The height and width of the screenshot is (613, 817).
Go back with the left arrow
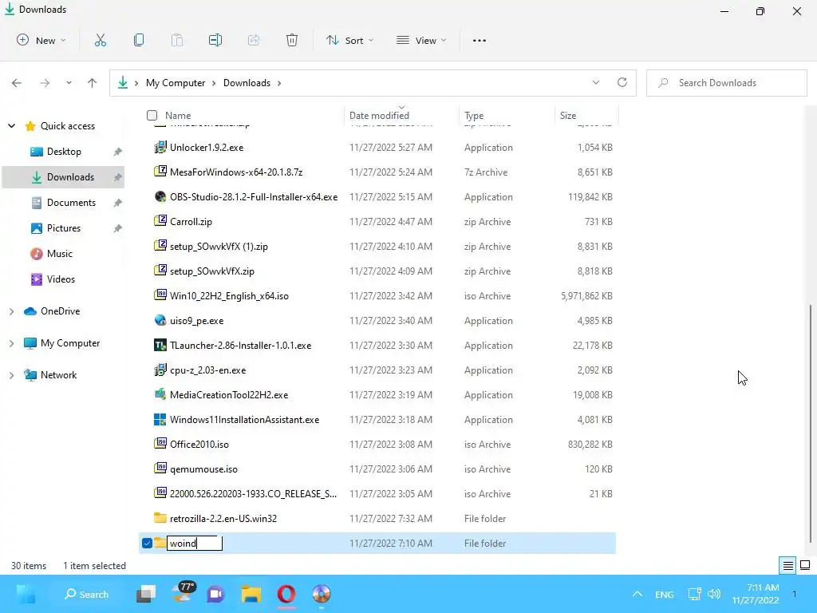17,83
